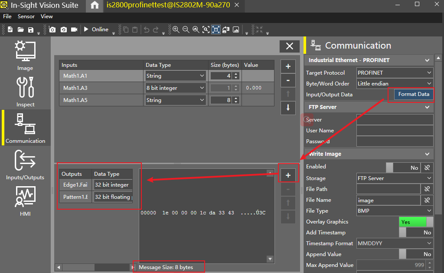Open Data Type dropdown for Math1.A3

click(x=175, y=88)
